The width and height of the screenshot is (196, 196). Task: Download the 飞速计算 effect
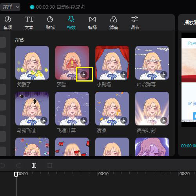[x=84, y=120]
